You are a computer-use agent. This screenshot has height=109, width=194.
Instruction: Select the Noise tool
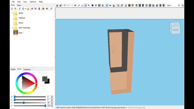point(99,5)
